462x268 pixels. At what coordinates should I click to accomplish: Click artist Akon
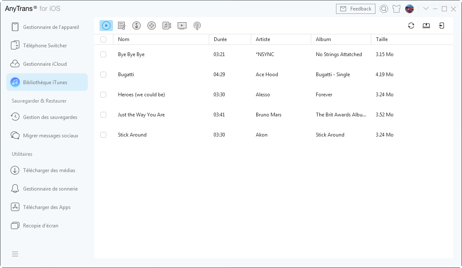click(261, 135)
